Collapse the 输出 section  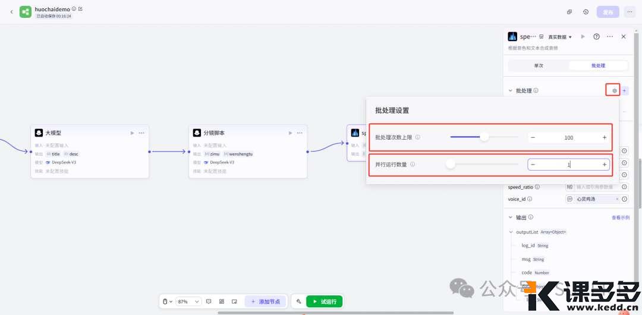(x=510, y=218)
